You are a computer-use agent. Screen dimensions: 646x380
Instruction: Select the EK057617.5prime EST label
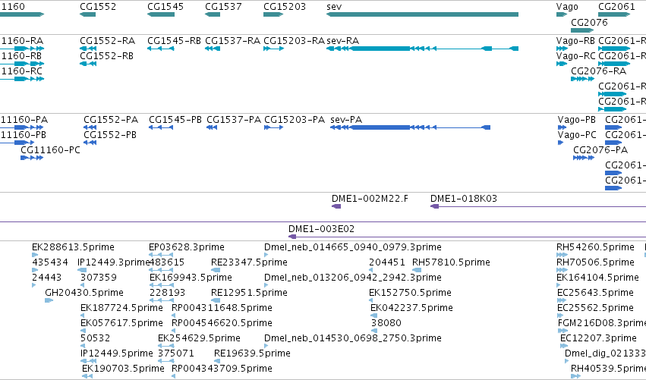[x=121, y=324]
